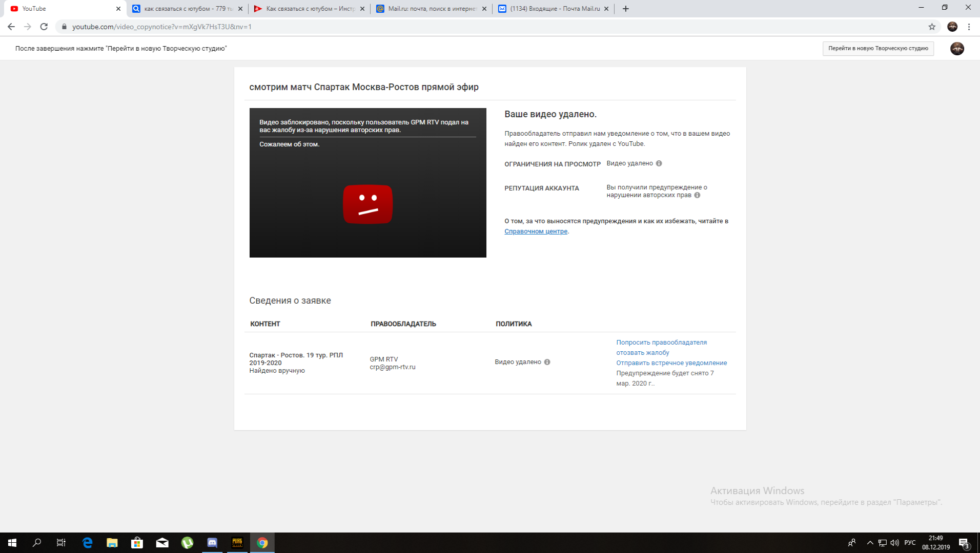Click the Chrome taskbar icon

click(262, 543)
